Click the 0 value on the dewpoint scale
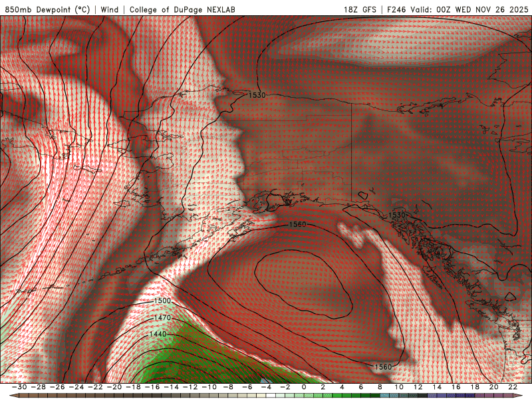This screenshot has height=399, width=532. 304,387
